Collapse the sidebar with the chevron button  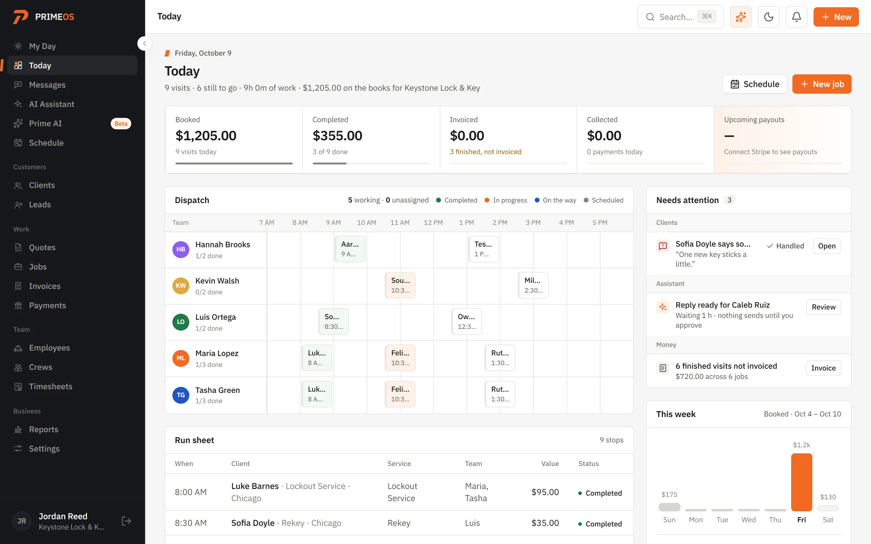pos(144,44)
